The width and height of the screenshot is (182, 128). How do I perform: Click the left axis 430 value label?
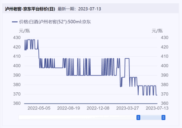17,38
